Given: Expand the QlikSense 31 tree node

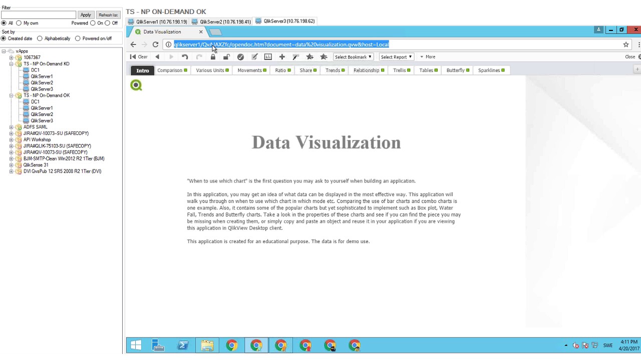Looking at the screenshot, I should pyautogui.click(x=12, y=165).
